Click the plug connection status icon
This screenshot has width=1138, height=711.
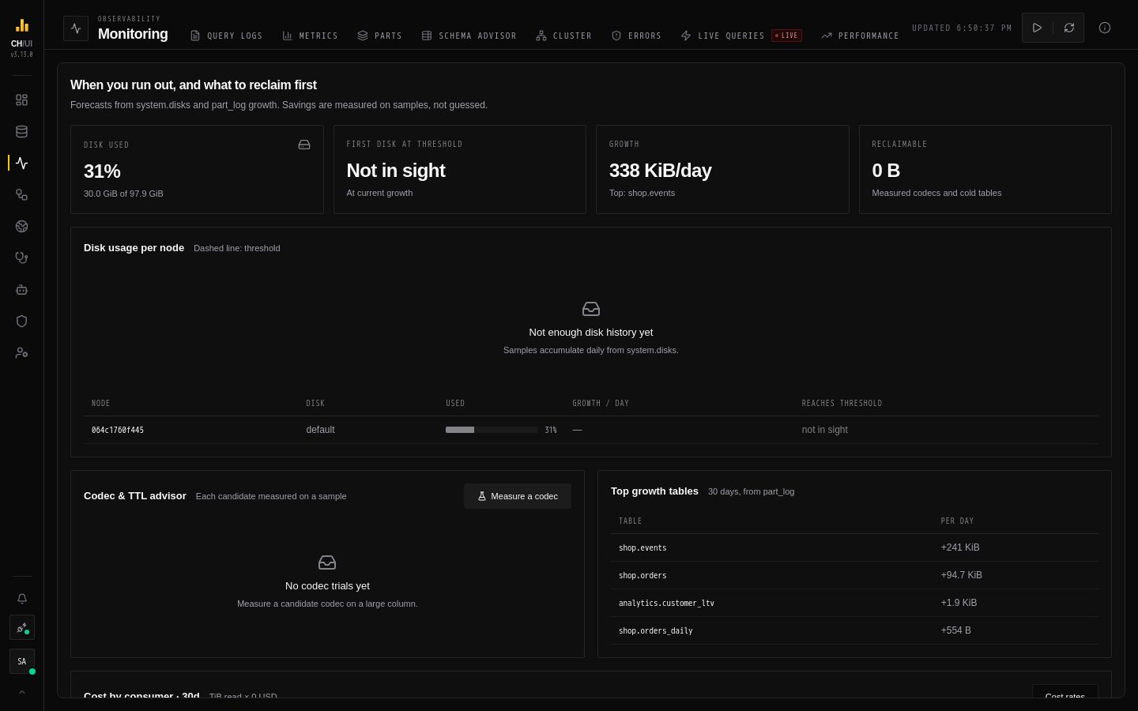pos(22,628)
